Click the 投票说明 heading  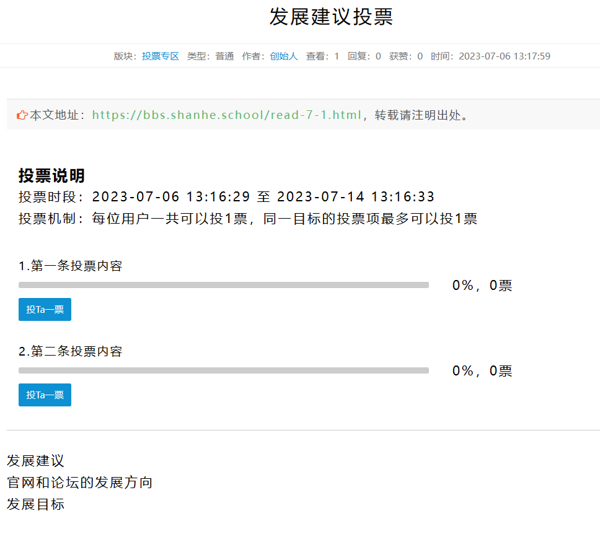(51, 175)
